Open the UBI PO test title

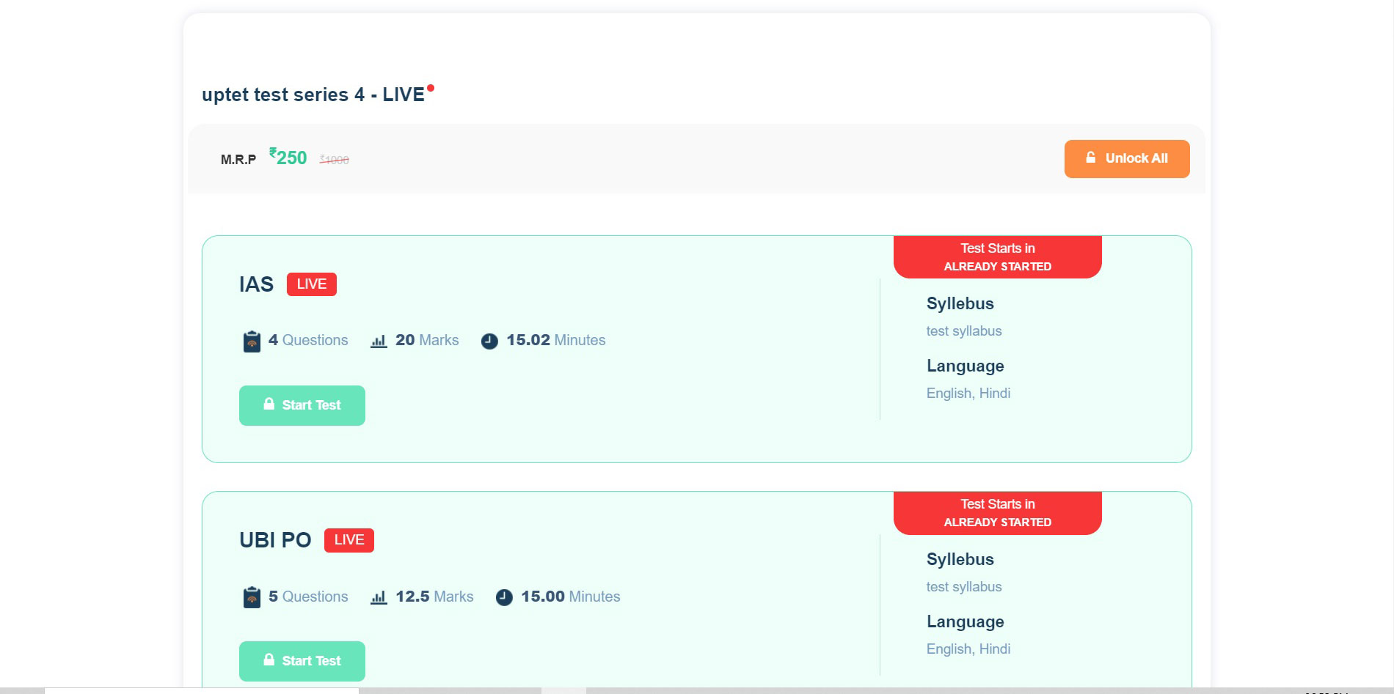click(275, 540)
